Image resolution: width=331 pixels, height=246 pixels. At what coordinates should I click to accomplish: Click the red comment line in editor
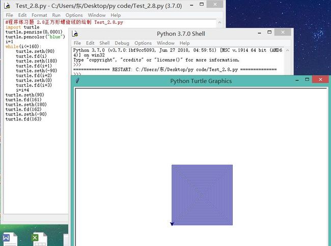click(x=64, y=22)
